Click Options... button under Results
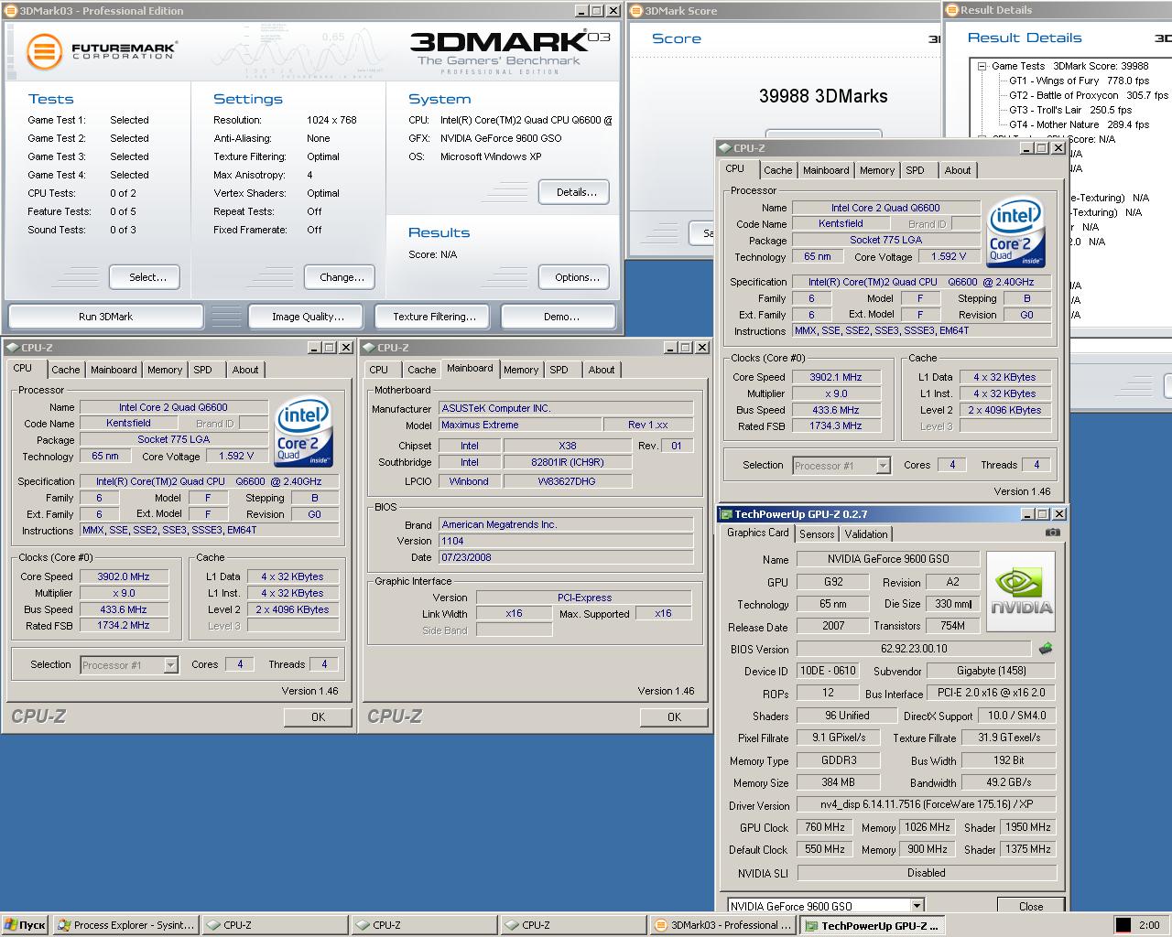1172x937 pixels. [576, 277]
